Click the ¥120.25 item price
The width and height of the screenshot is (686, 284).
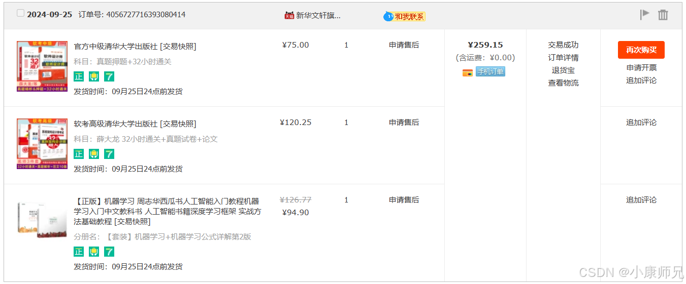296,123
